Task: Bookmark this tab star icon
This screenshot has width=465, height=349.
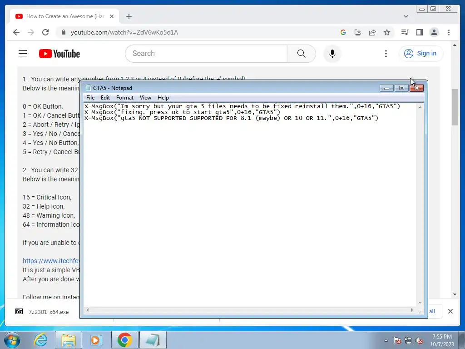Action: pyautogui.click(x=387, y=32)
